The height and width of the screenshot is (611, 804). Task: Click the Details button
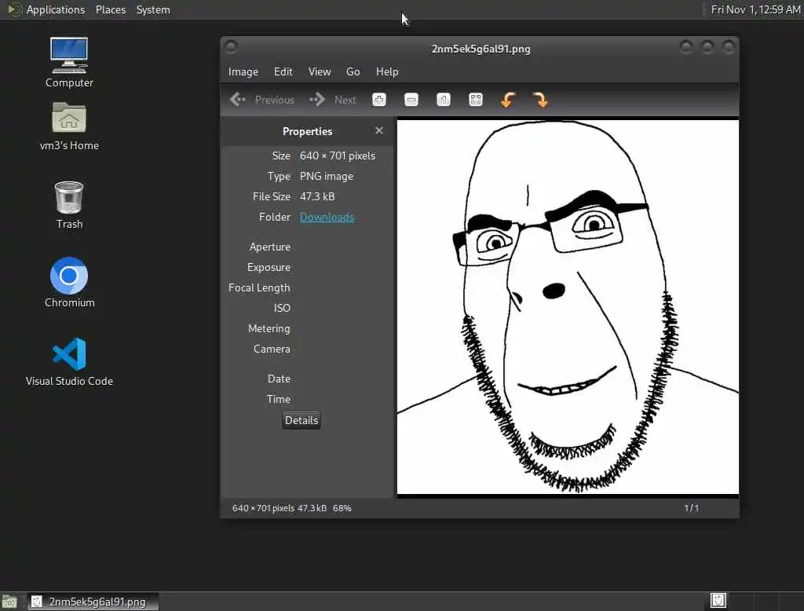pos(301,420)
